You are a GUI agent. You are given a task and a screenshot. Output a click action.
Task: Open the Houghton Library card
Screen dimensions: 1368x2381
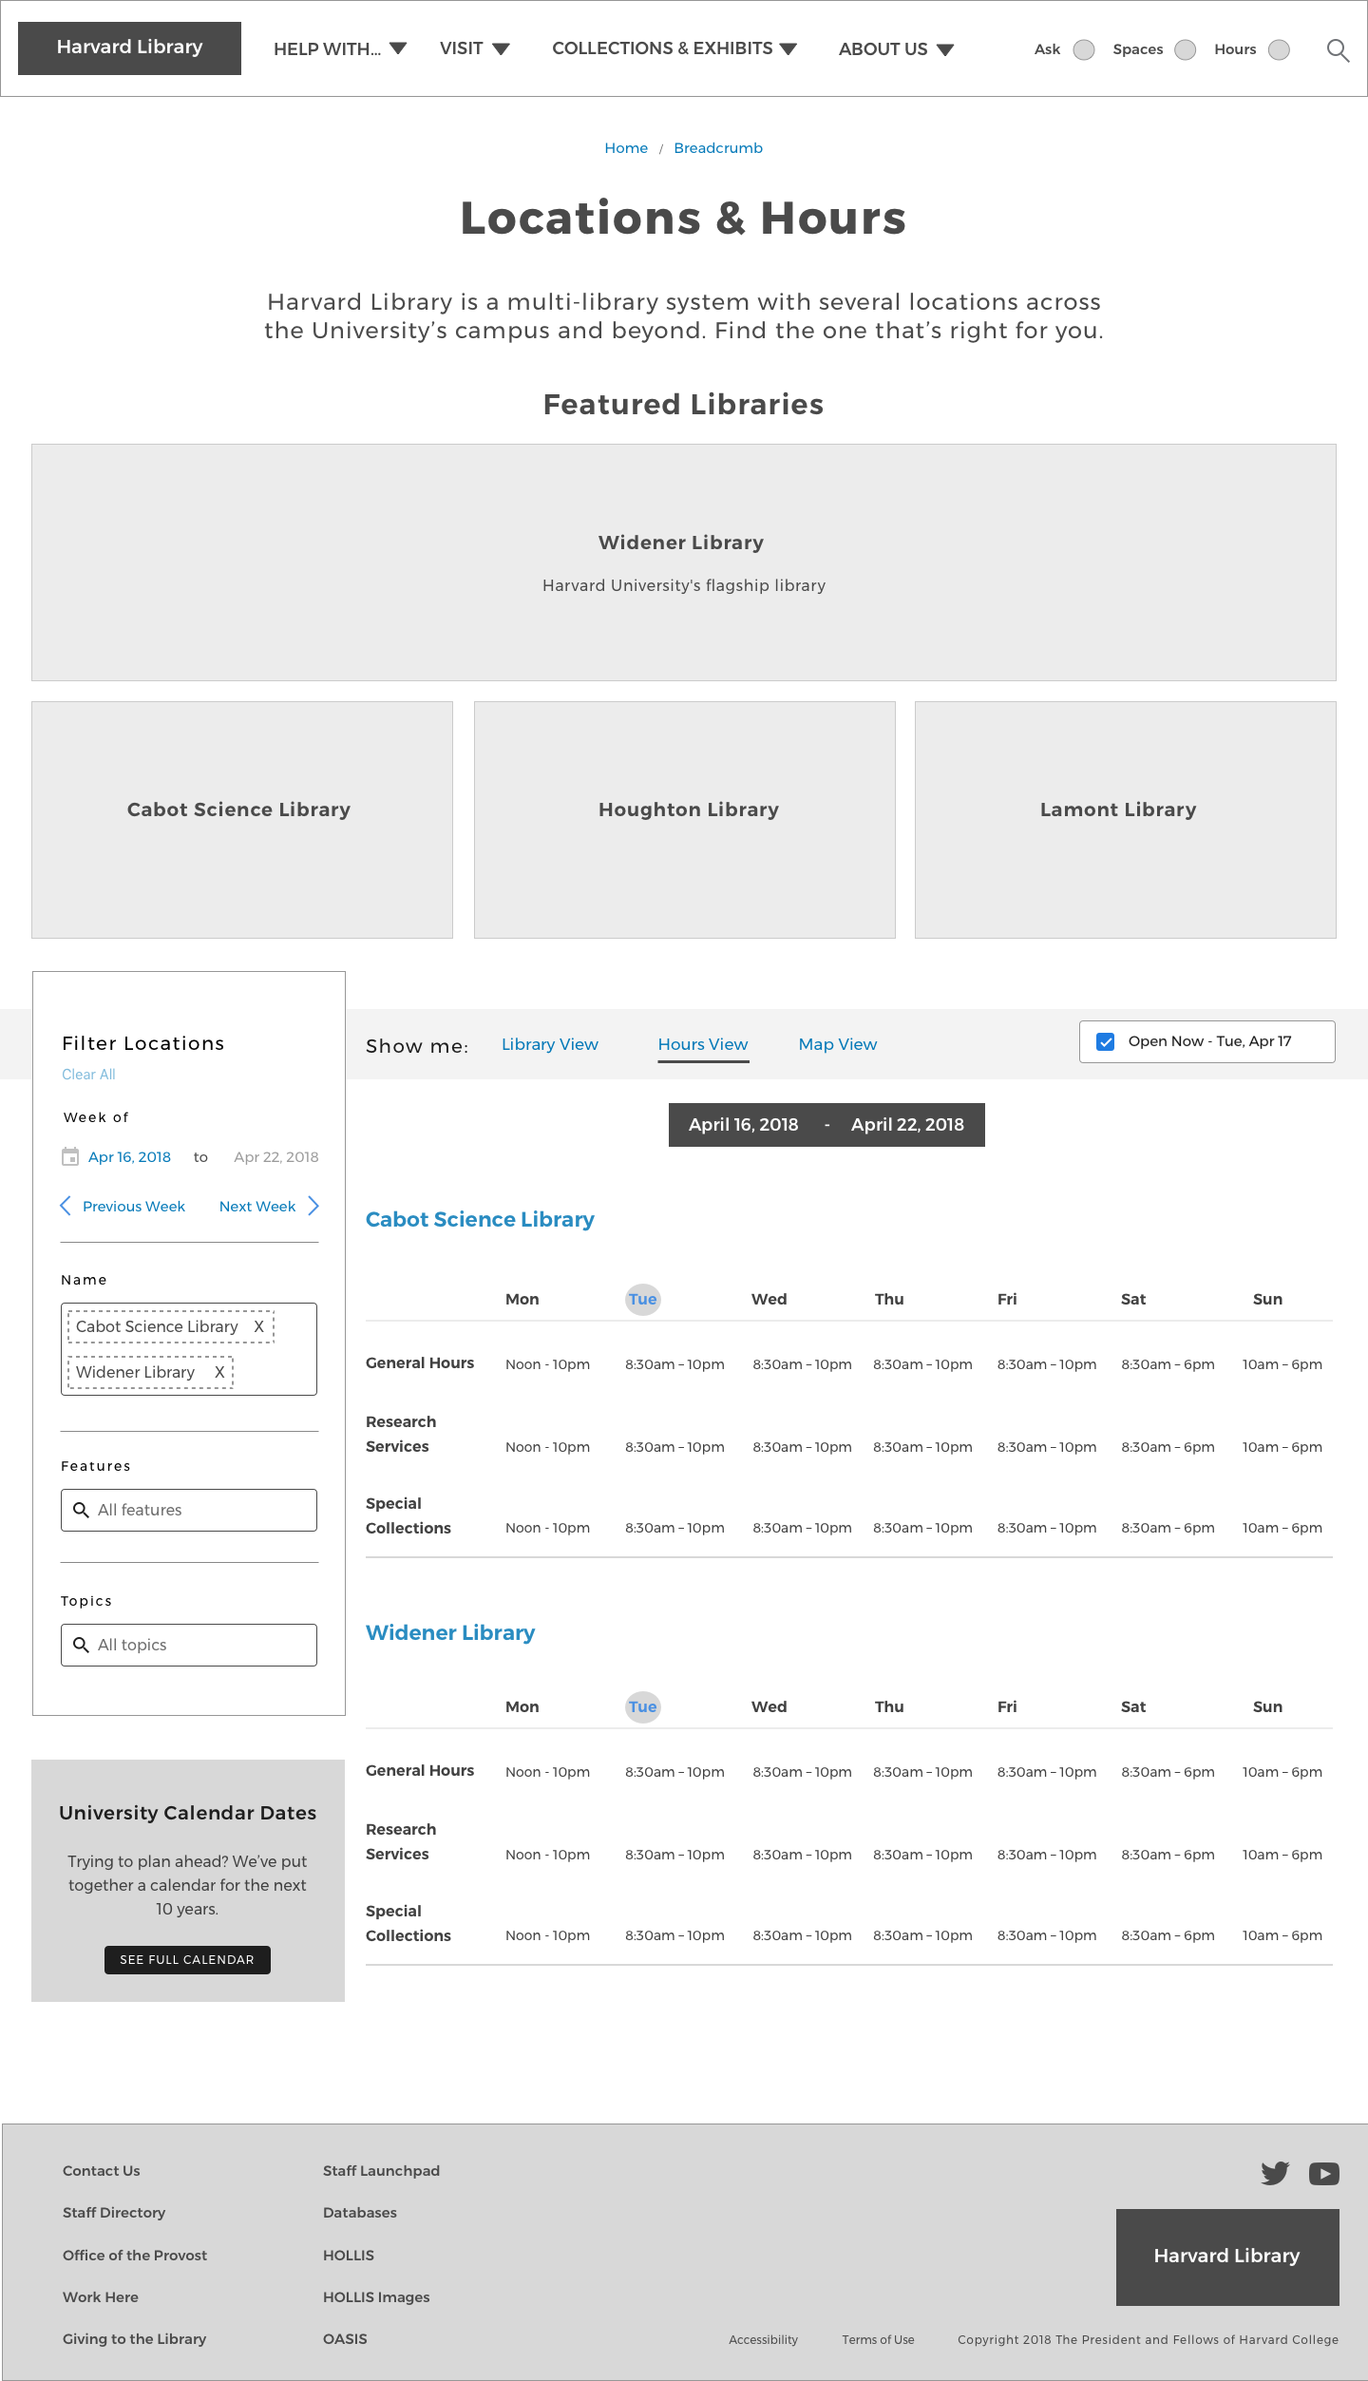(x=685, y=820)
